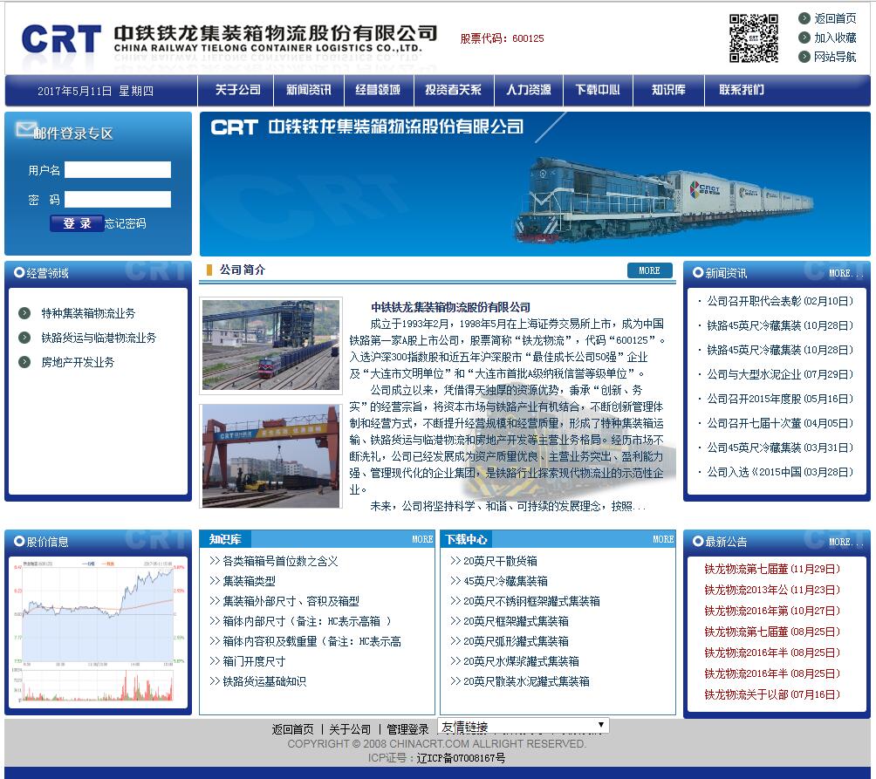Open 特种集装箱物流业务 link

[x=88, y=313]
